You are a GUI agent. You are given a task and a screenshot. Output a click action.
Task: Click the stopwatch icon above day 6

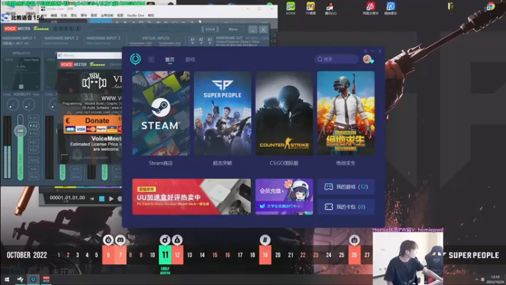click(x=108, y=240)
